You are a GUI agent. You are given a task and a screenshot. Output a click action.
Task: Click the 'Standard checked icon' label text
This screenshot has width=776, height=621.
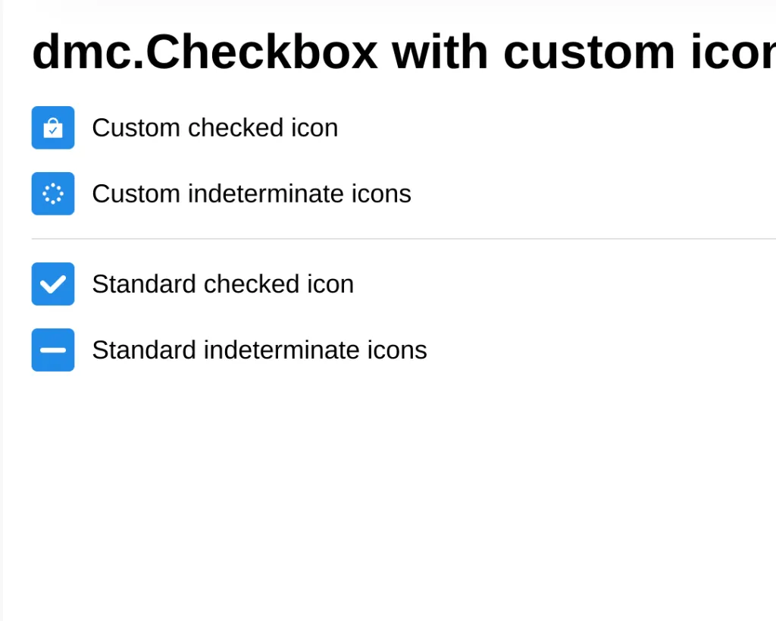[222, 284]
